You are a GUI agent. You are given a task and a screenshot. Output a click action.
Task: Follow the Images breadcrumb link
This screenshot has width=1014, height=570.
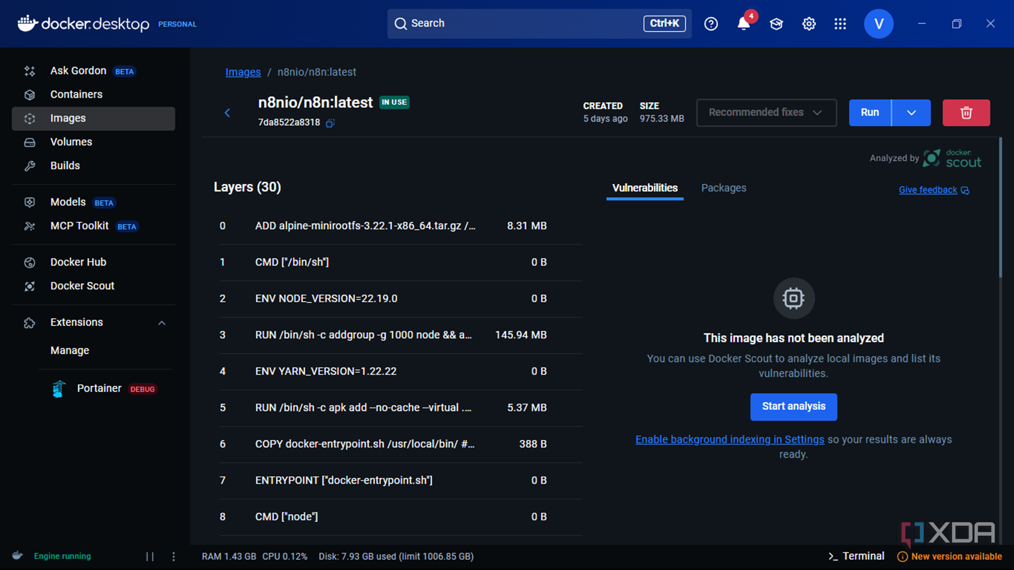243,72
